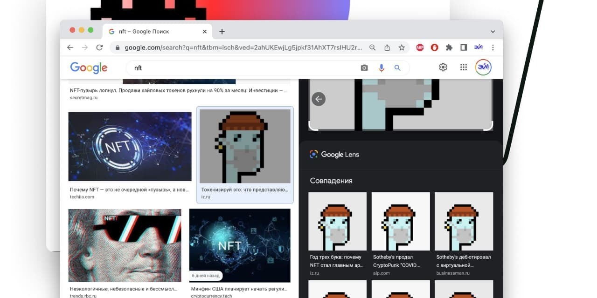Open a new browser tab
The image size is (597, 298).
[222, 32]
